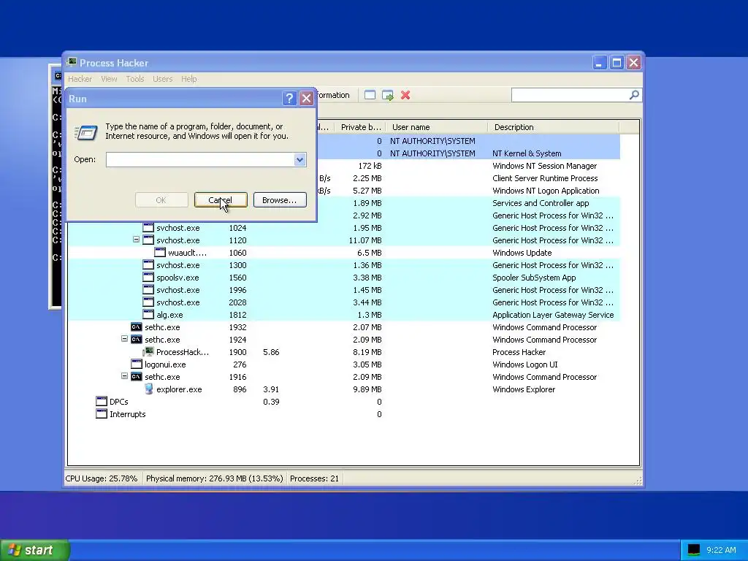Image resolution: width=748 pixels, height=561 pixels.
Task: Click the Browse... button in Run dialog
Action: [280, 200]
